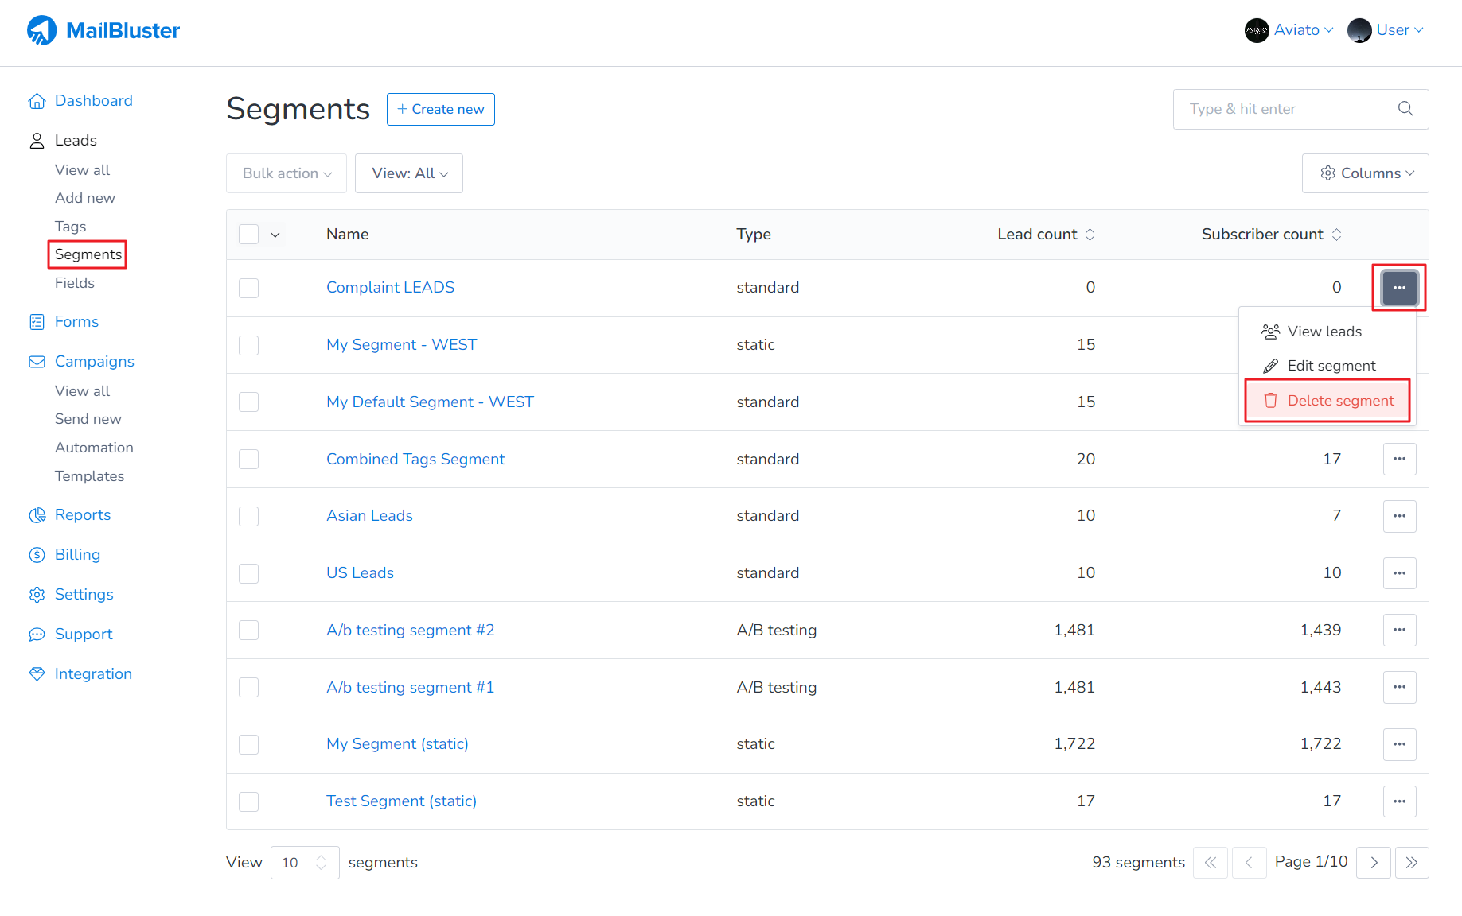Screen dimensions: 1462x916
Task: Click the search magnifier icon
Action: tap(1405, 109)
